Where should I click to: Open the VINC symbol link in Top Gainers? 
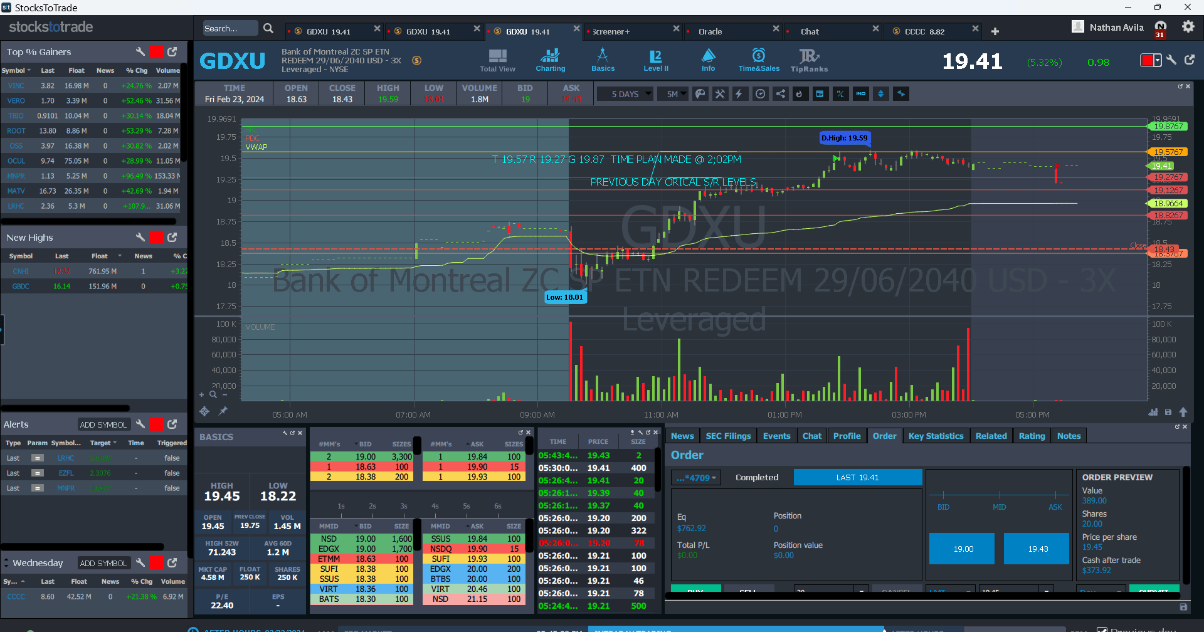click(16, 85)
